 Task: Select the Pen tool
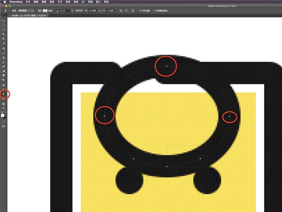click(x=3, y=85)
